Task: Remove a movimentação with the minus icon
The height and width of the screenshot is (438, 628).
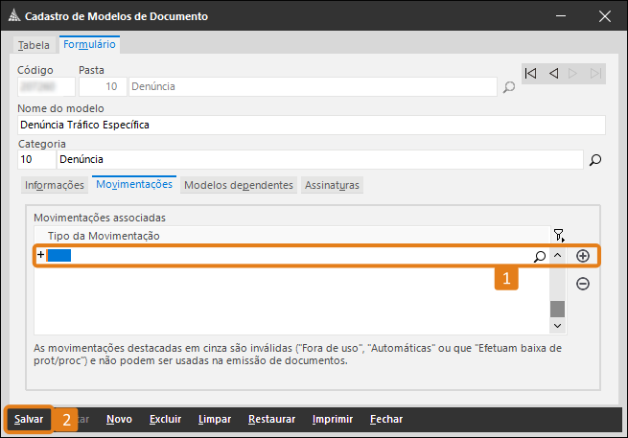Action: (582, 284)
